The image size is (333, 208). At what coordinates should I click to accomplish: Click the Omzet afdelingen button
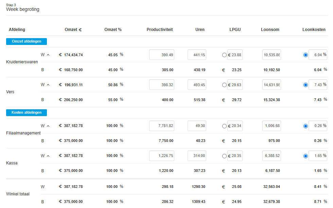click(27, 42)
